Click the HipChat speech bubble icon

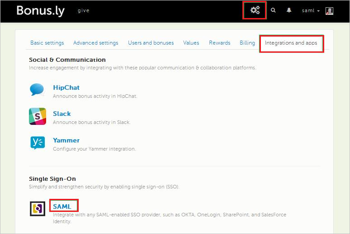point(37,90)
